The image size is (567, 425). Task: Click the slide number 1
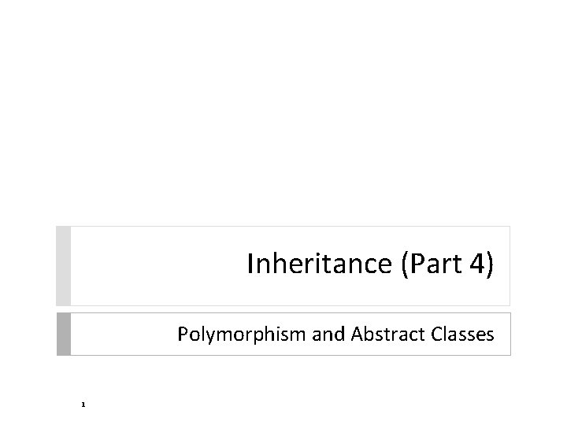pyautogui.click(x=81, y=405)
